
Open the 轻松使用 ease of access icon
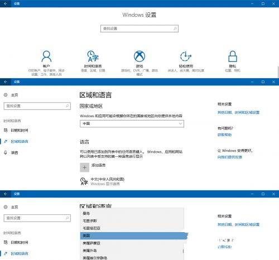coord(186,56)
